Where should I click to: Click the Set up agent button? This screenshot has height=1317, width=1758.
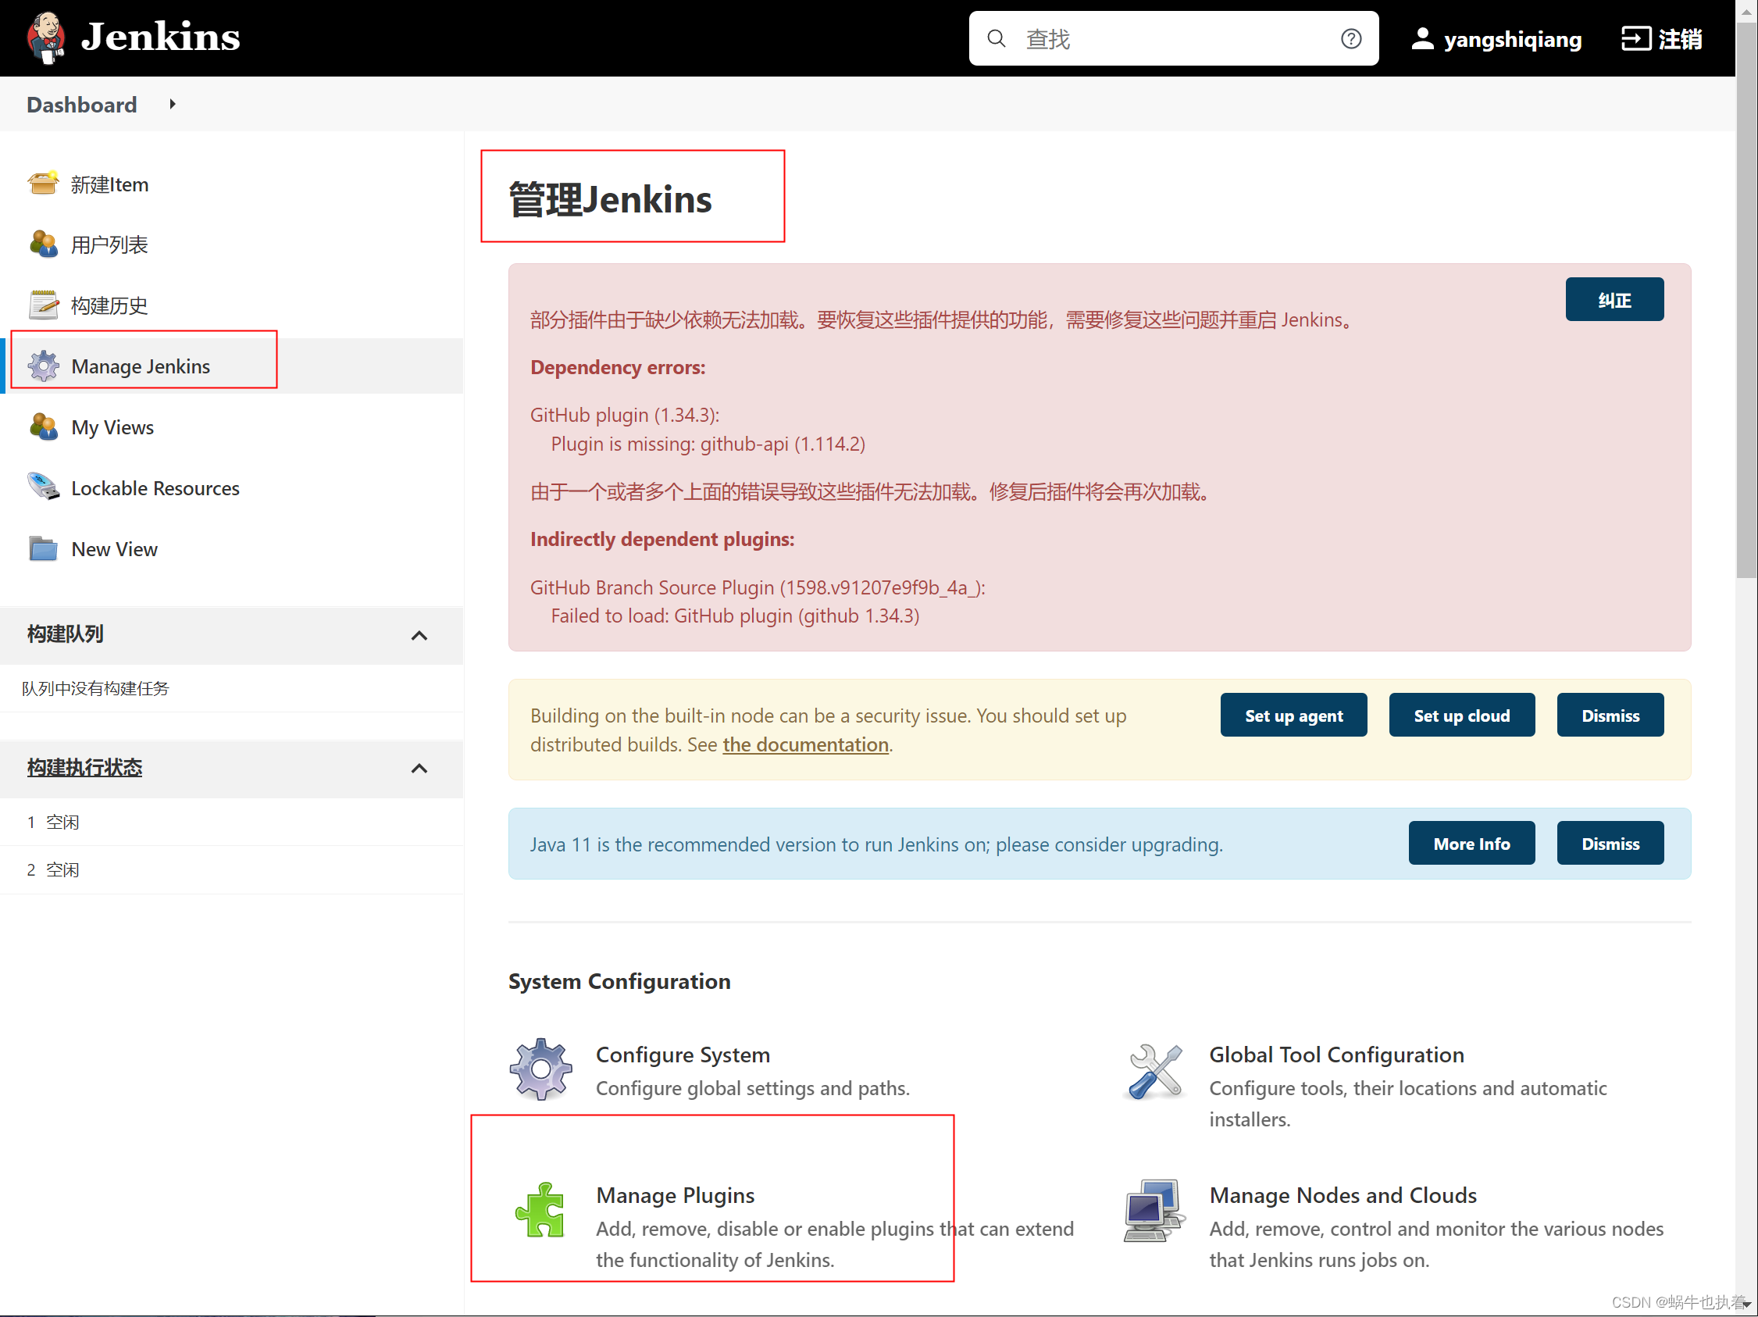point(1293,716)
